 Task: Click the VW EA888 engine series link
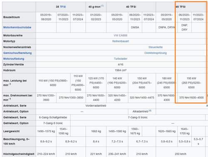(x=121, y=35)
